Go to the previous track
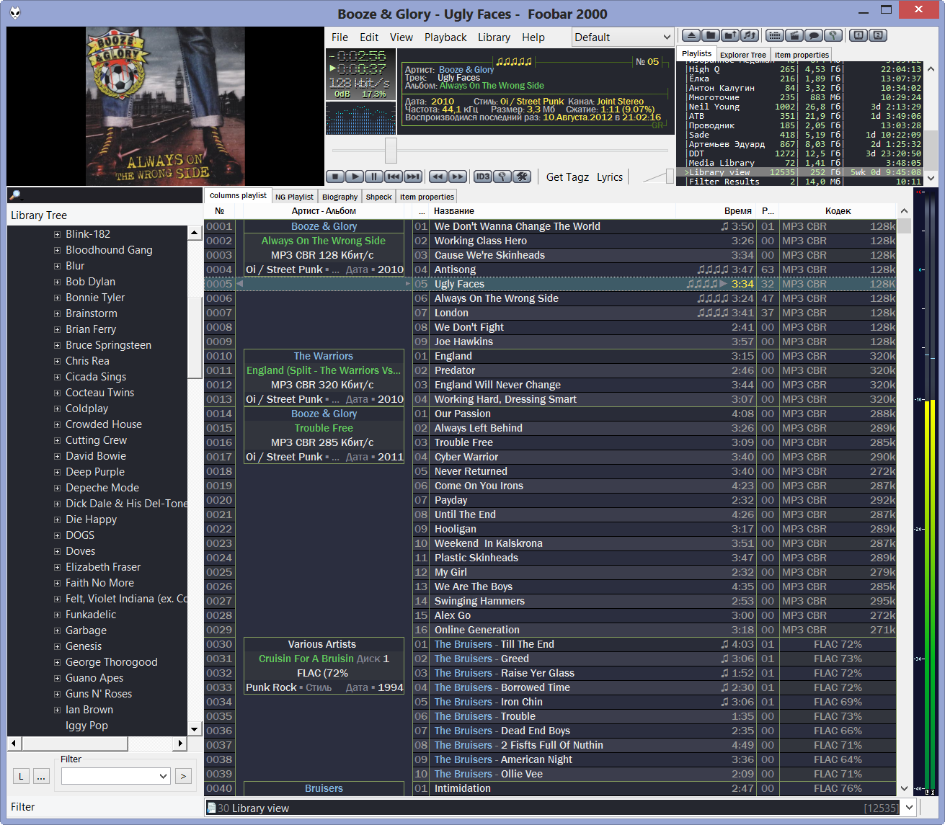 coord(393,177)
